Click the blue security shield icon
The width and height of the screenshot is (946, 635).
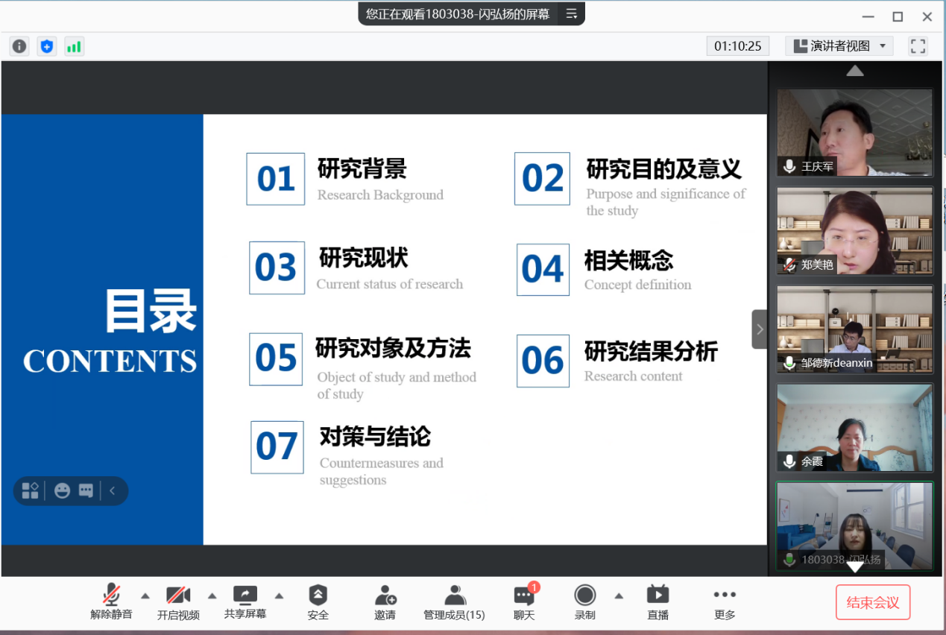(x=47, y=46)
